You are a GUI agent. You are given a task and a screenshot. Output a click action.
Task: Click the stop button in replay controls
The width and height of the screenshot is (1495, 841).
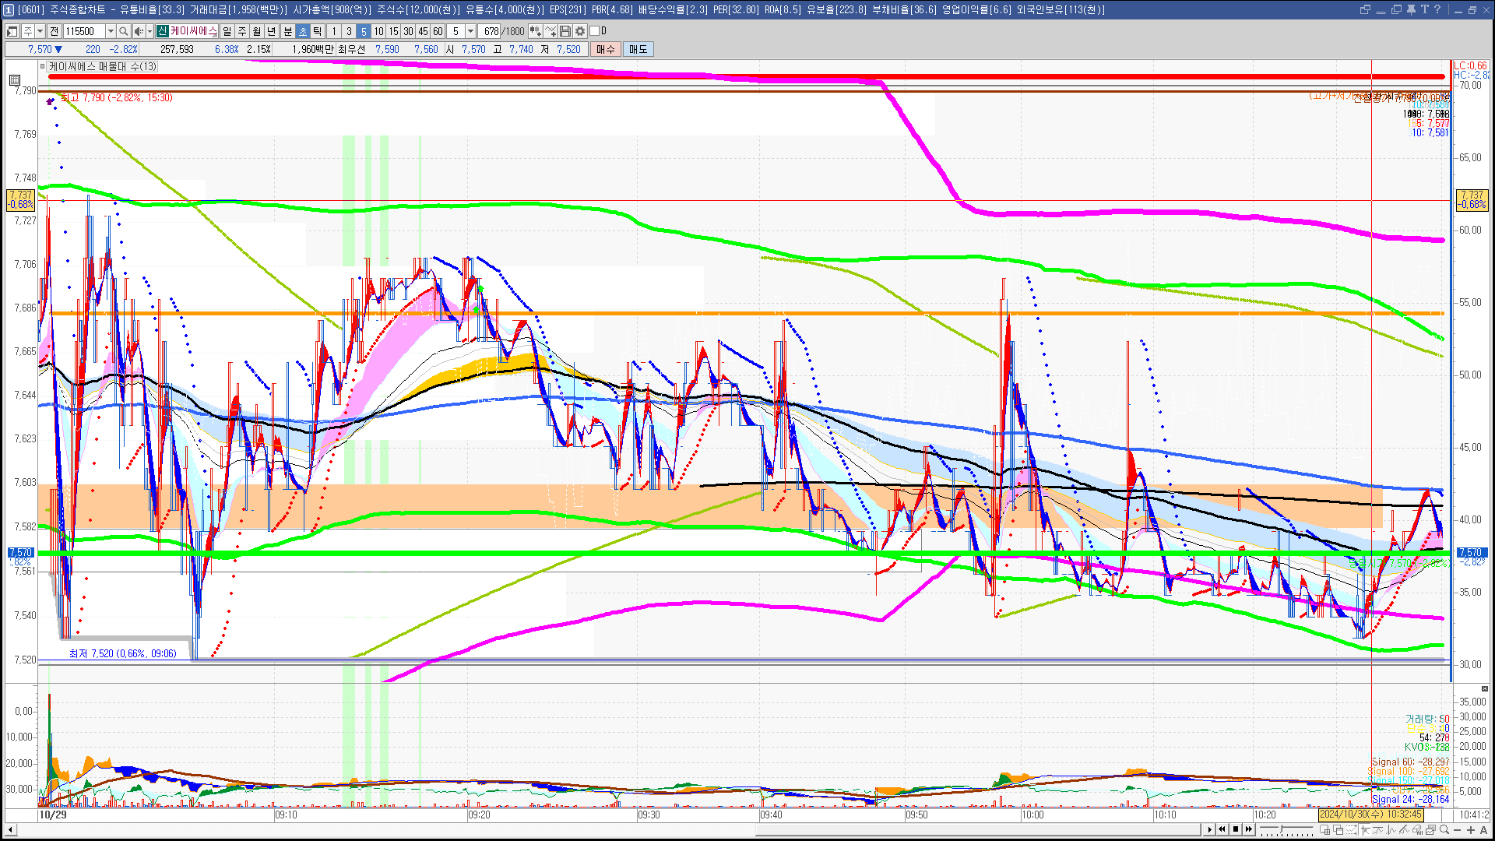pyautogui.click(x=1236, y=829)
